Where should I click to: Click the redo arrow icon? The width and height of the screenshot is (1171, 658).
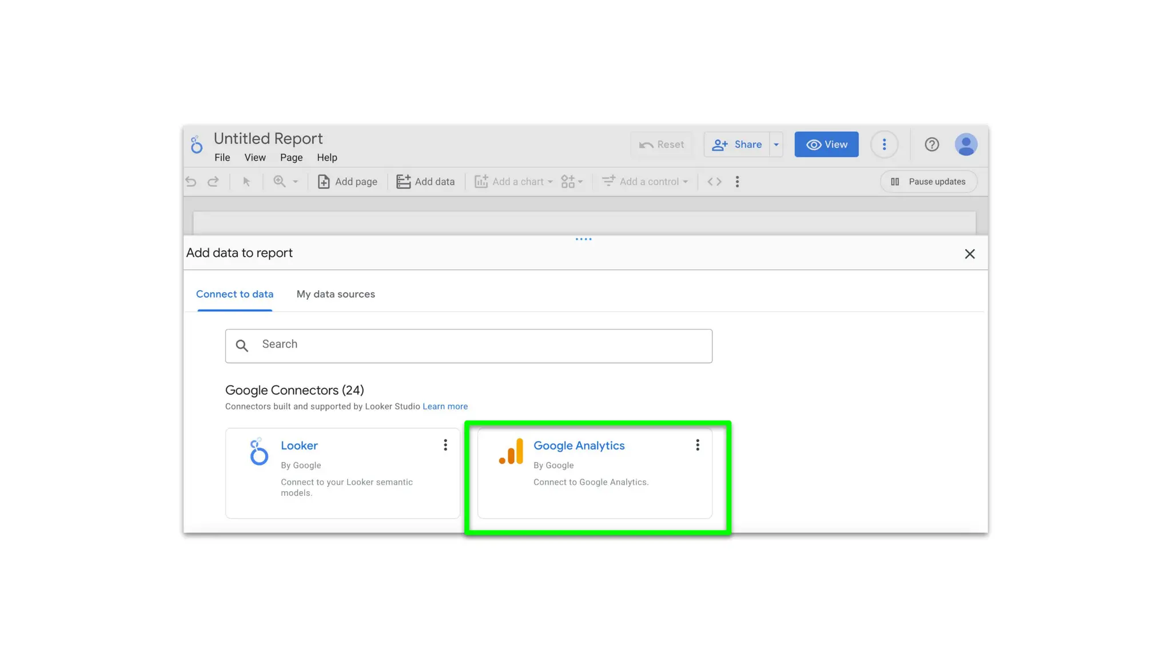coord(213,182)
